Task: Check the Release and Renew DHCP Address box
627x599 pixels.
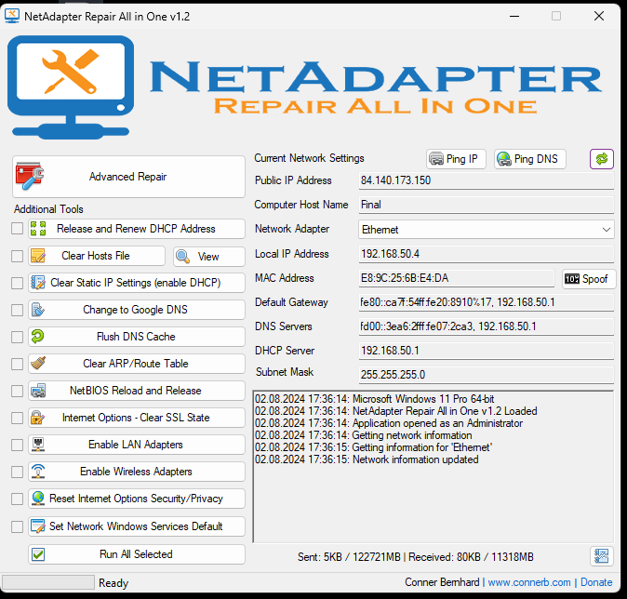Action: pyautogui.click(x=17, y=229)
